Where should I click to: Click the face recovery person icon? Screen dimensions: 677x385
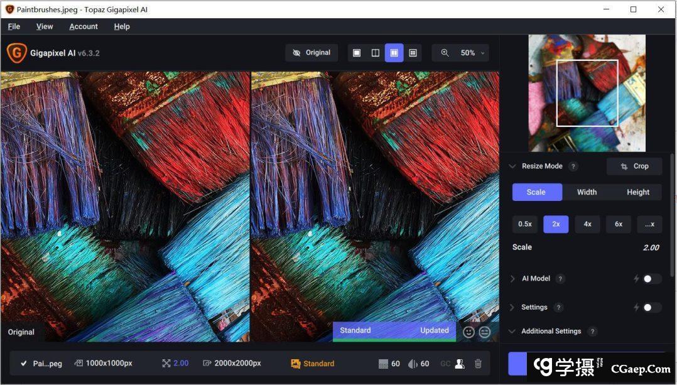click(x=460, y=364)
